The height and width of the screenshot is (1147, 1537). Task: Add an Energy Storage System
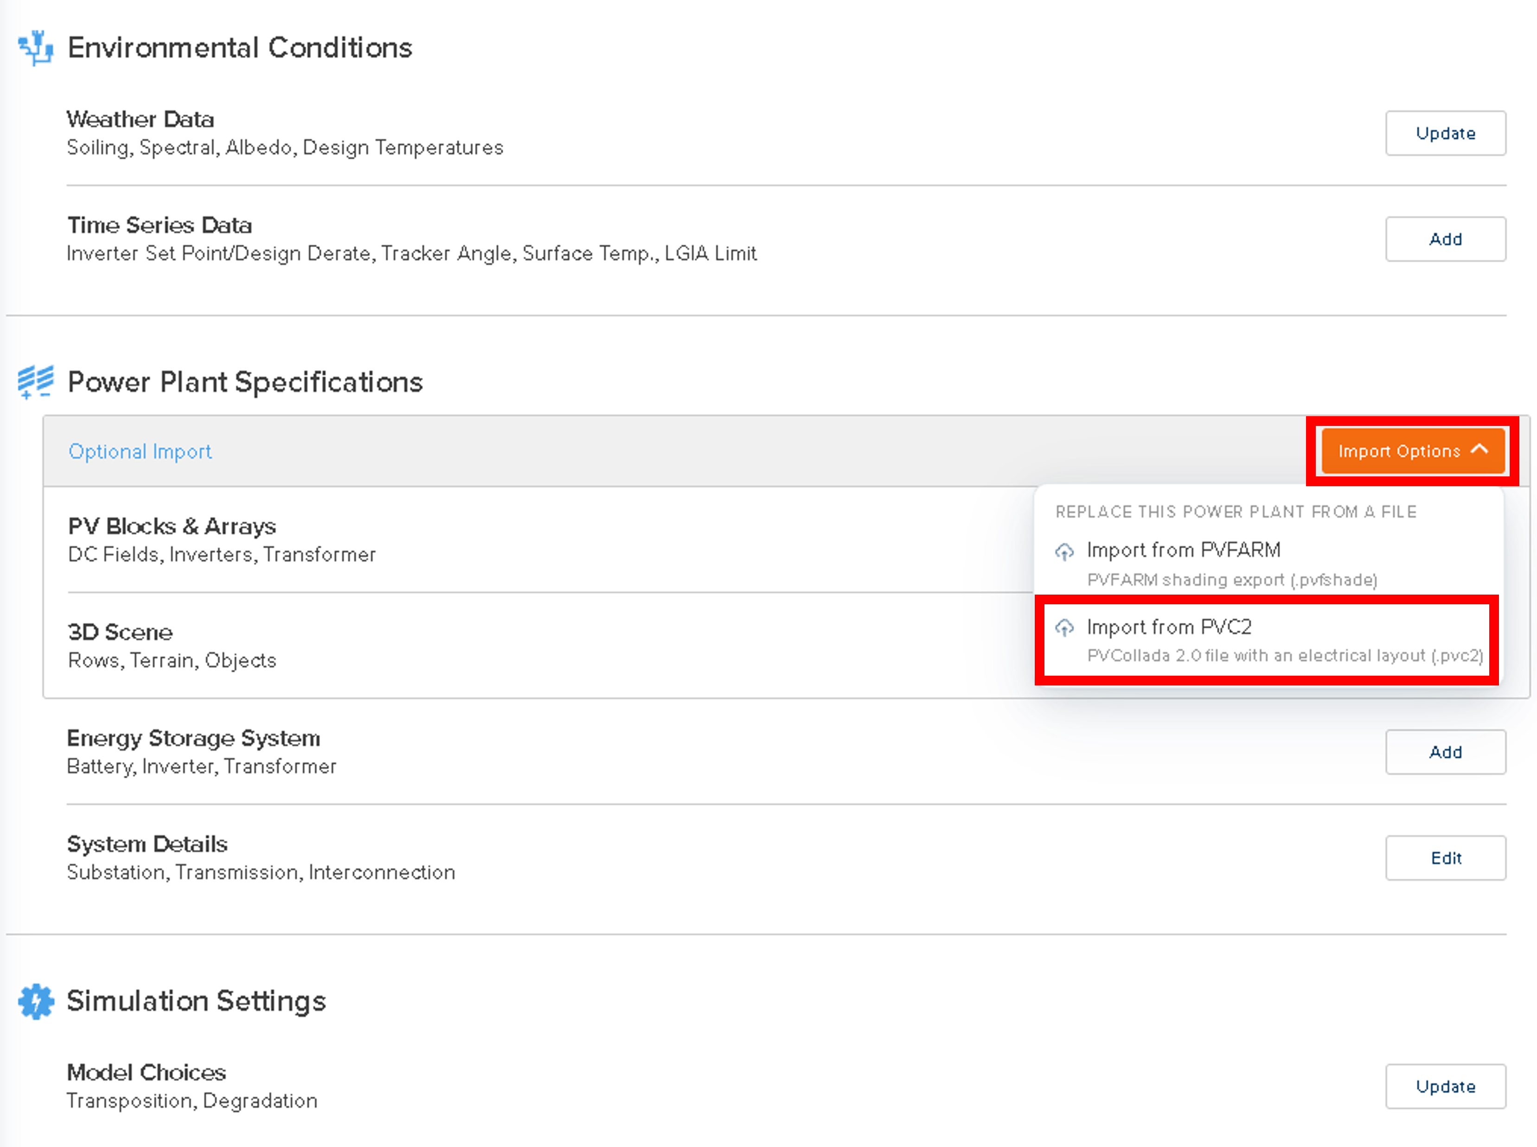coord(1445,752)
